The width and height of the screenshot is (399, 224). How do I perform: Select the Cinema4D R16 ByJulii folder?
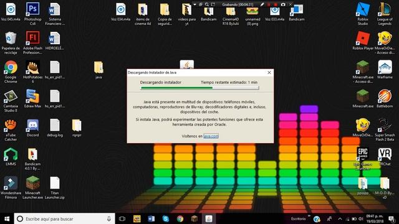(x=231, y=16)
